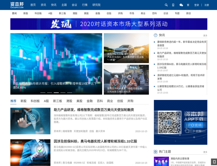Click the floating mobile icon at bottom right
Image resolution: width=217 pixels, height=166 pixels.
214,162
